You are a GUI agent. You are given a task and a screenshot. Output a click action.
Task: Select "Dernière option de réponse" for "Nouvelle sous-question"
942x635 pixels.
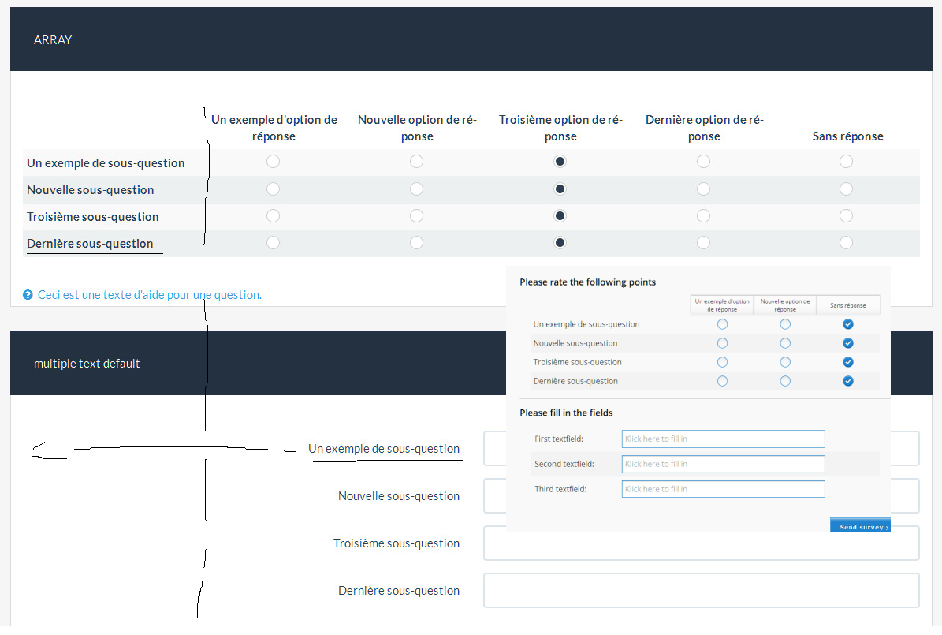[x=703, y=189]
